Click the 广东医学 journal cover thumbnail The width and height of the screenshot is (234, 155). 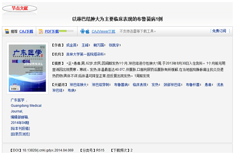pos(27,68)
